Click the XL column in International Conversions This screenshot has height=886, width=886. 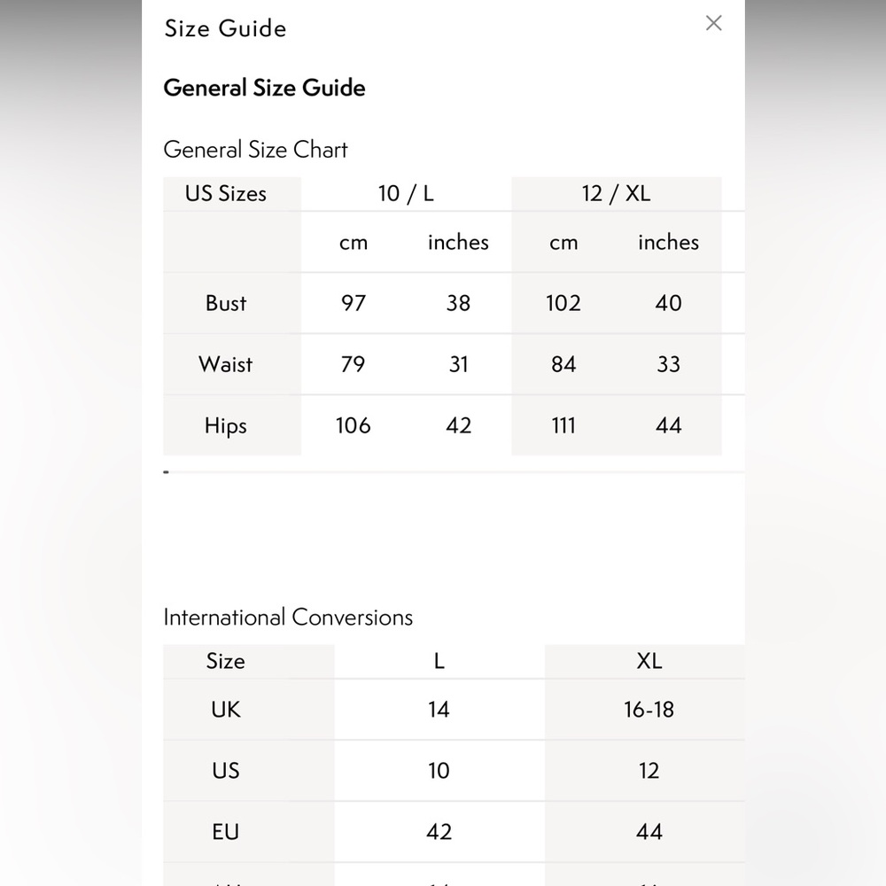coord(649,661)
